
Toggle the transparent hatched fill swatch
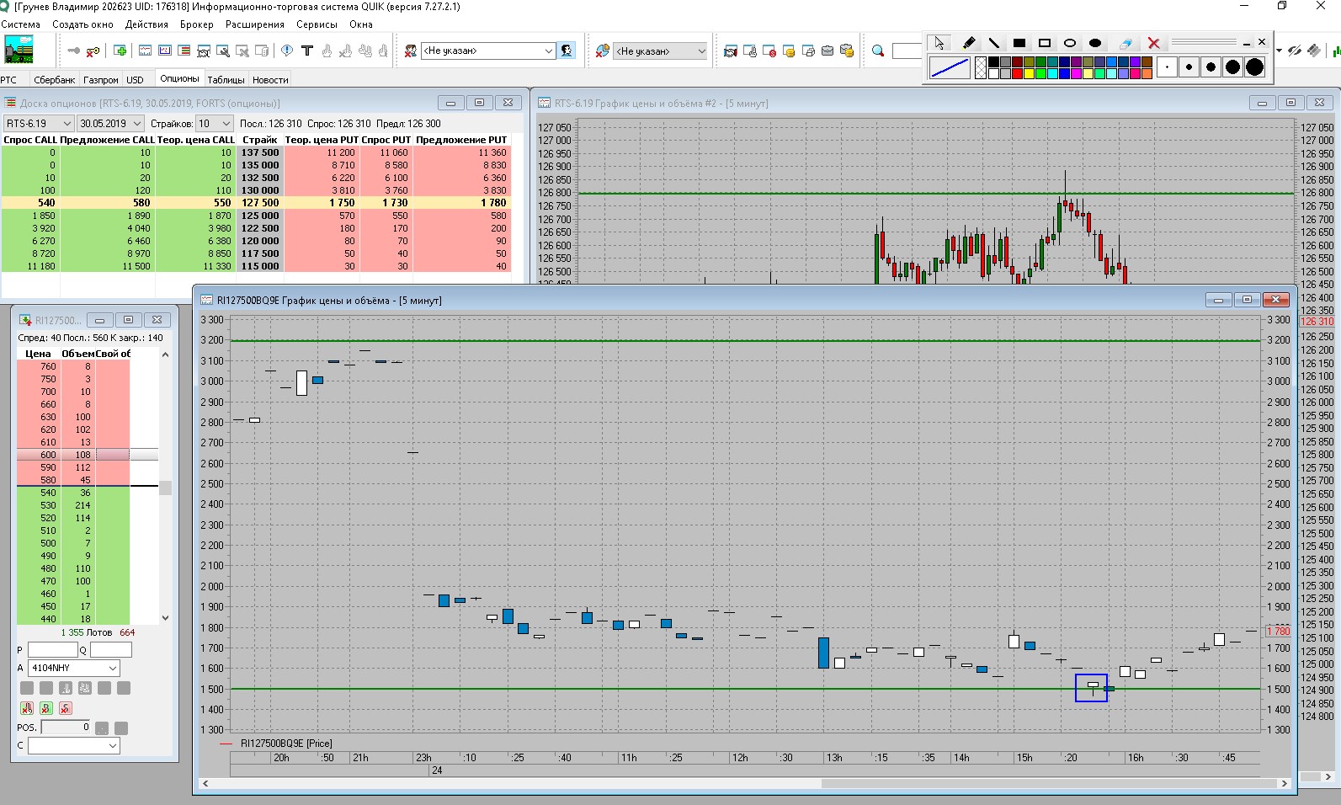pyautogui.click(x=981, y=67)
